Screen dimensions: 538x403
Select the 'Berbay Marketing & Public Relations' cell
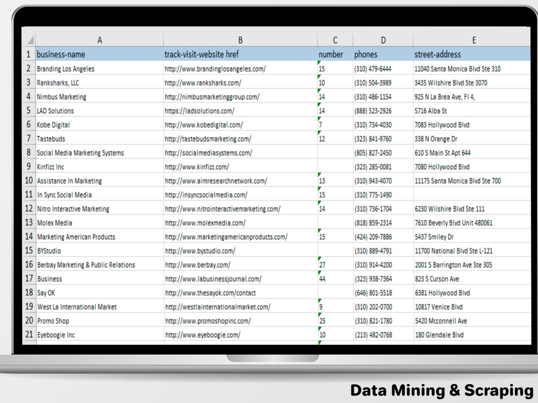[100, 265]
